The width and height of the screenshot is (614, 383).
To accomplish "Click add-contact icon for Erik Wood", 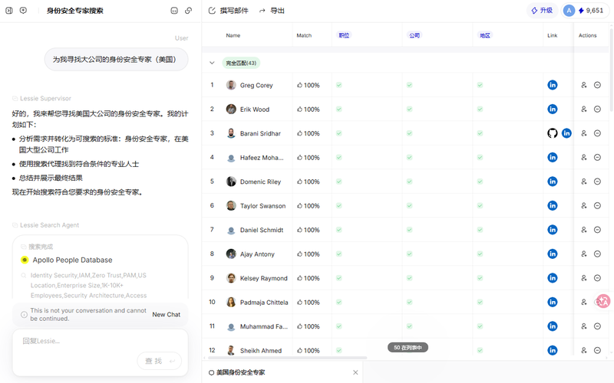I will coord(584,110).
